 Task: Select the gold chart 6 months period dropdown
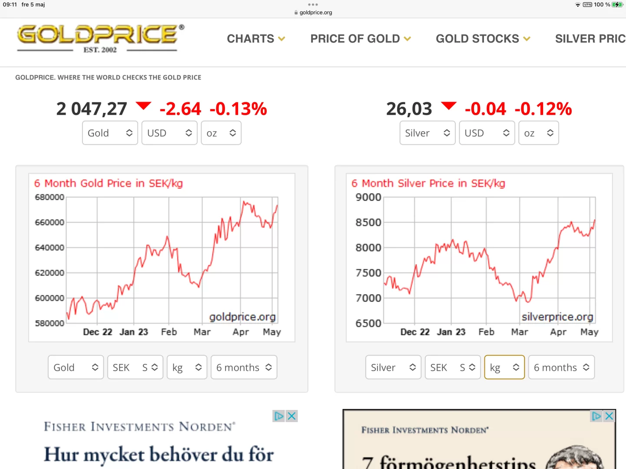click(244, 367)
